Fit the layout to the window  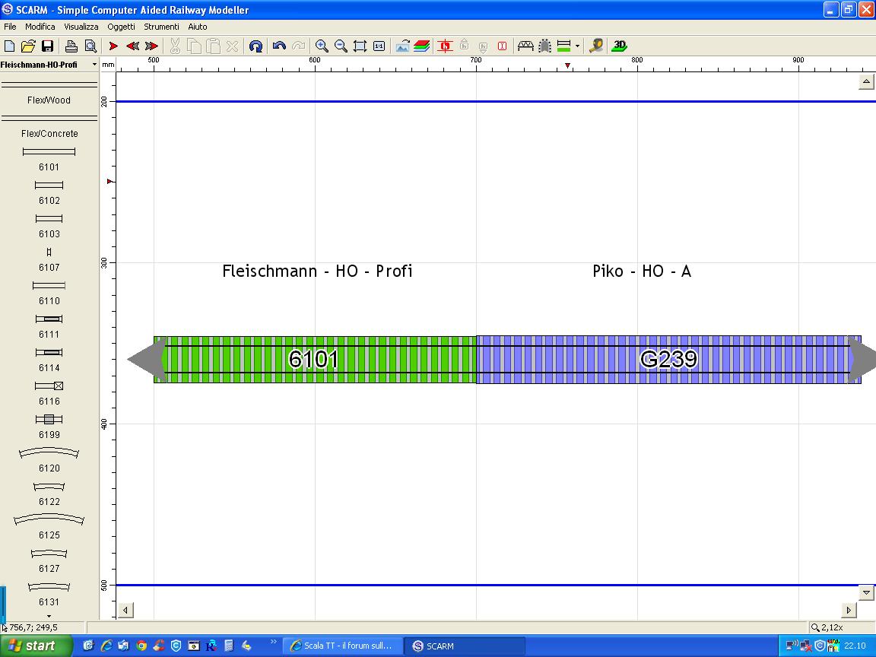(x=360, y=46)
